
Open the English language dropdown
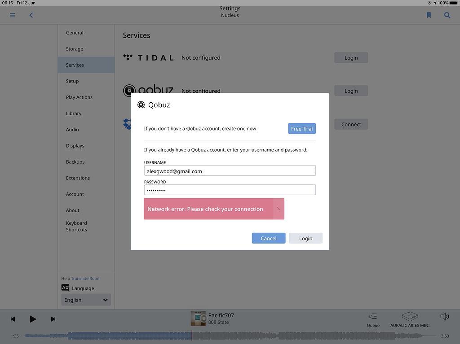86,300
